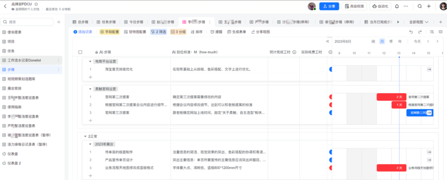The width and height of the screenshot is (447, 180).
Task: Jump Gantt chart to 今天
Action: [x=417, y=41]
